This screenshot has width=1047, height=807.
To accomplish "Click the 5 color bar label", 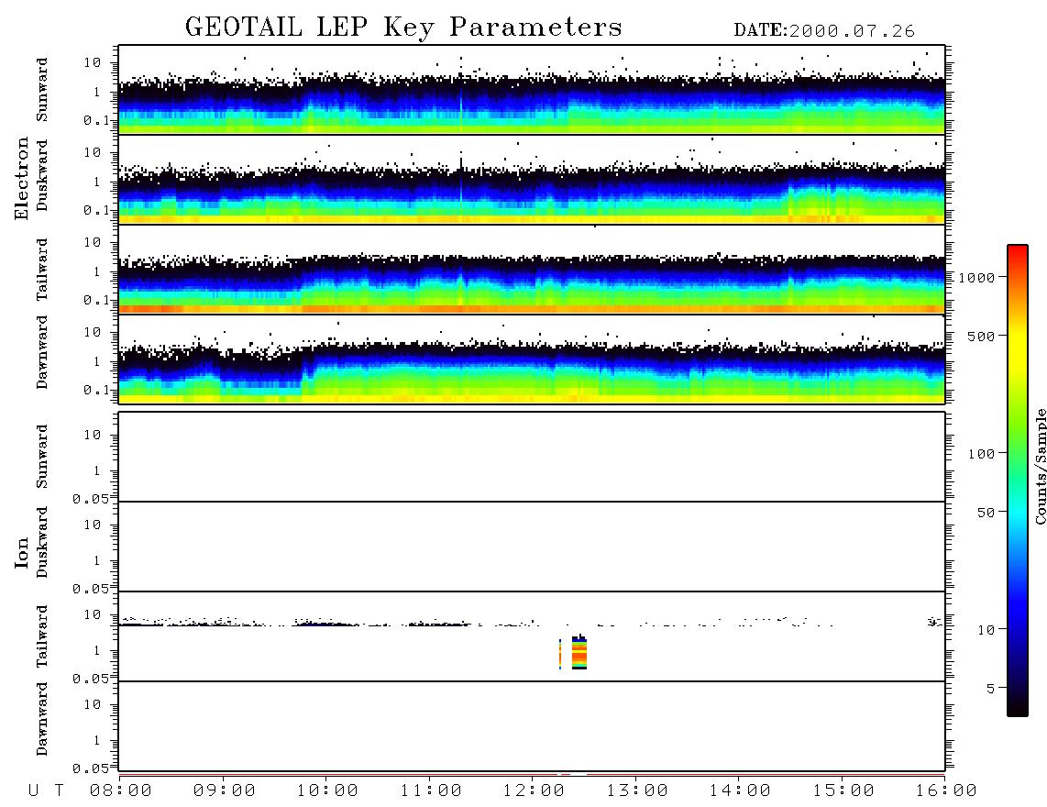I will click(x=990, y=689).
